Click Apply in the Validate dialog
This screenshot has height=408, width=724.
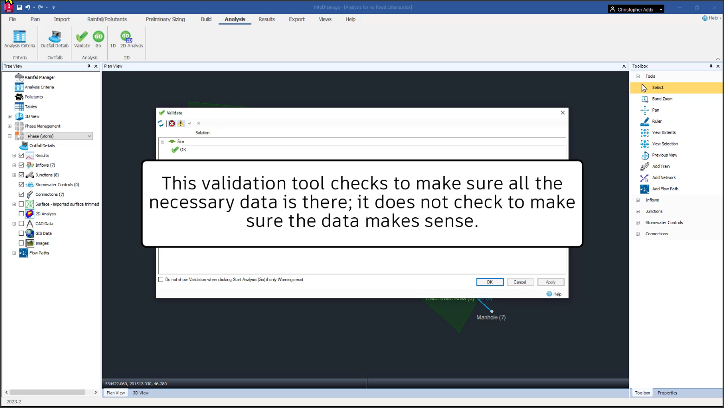click(551, 282)
